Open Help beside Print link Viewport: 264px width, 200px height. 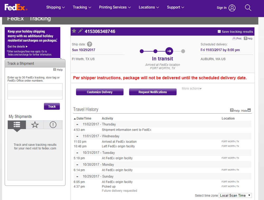click(x=248, y=38)
